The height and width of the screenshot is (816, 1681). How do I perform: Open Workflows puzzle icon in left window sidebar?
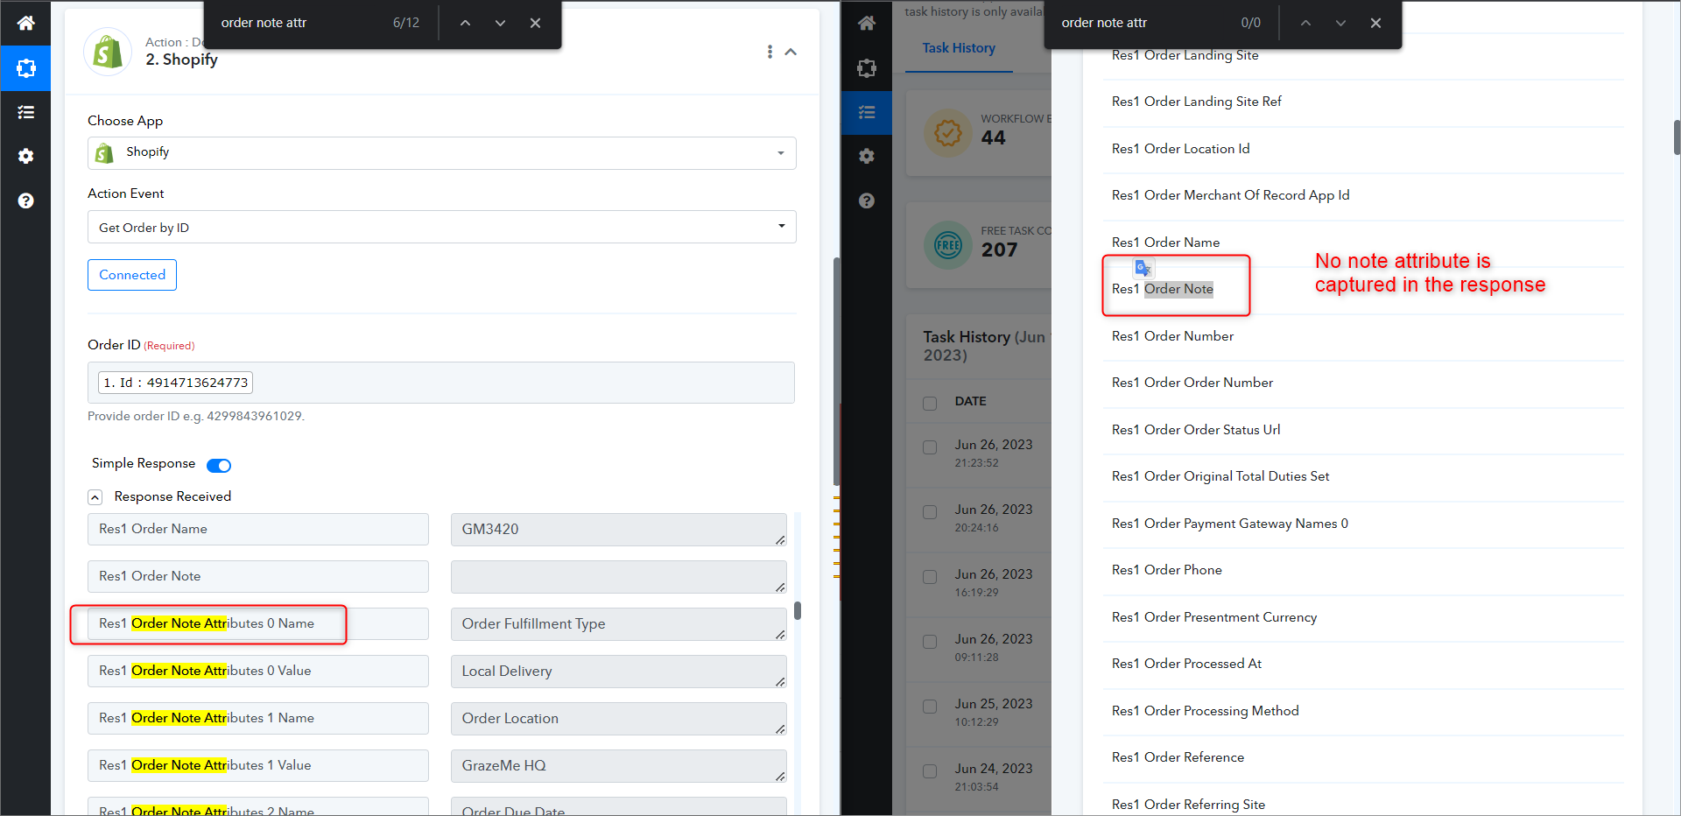click(x=25, y=68)
